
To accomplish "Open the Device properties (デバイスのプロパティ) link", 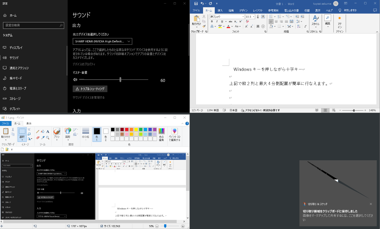I will click(84, 64).
